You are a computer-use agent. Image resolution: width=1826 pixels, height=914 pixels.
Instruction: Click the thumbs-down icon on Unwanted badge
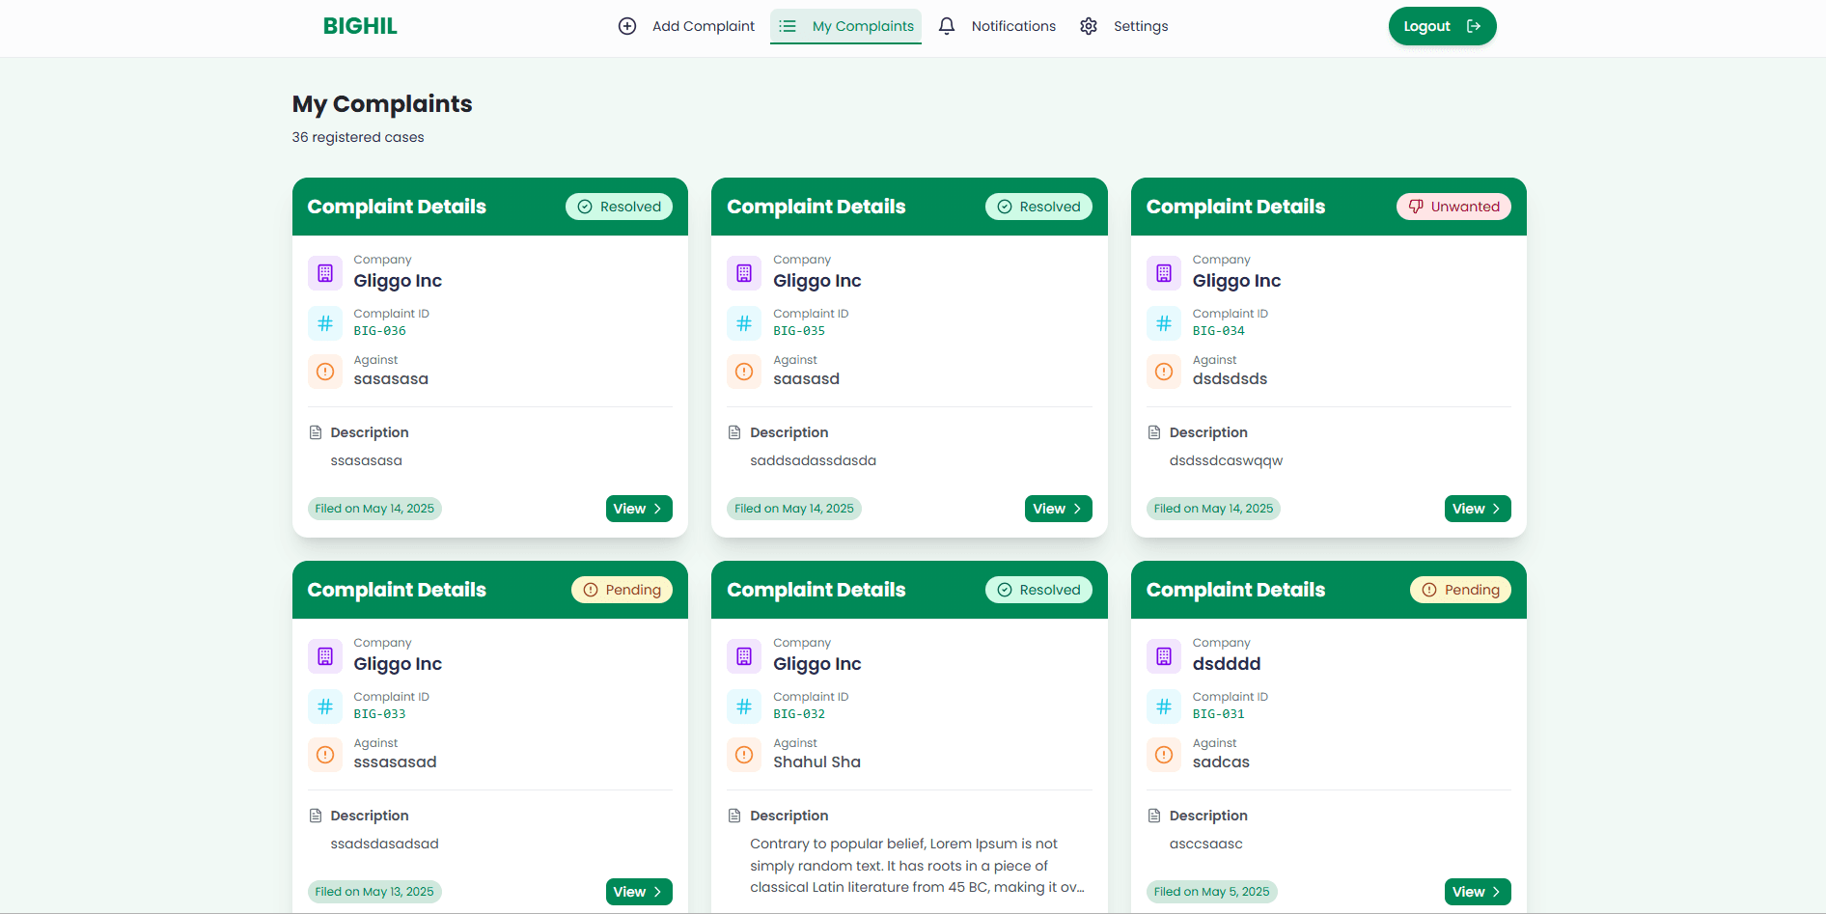click(1416, 206)
